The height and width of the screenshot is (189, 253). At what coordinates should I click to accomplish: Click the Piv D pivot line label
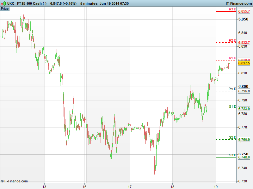pos(232,89)
